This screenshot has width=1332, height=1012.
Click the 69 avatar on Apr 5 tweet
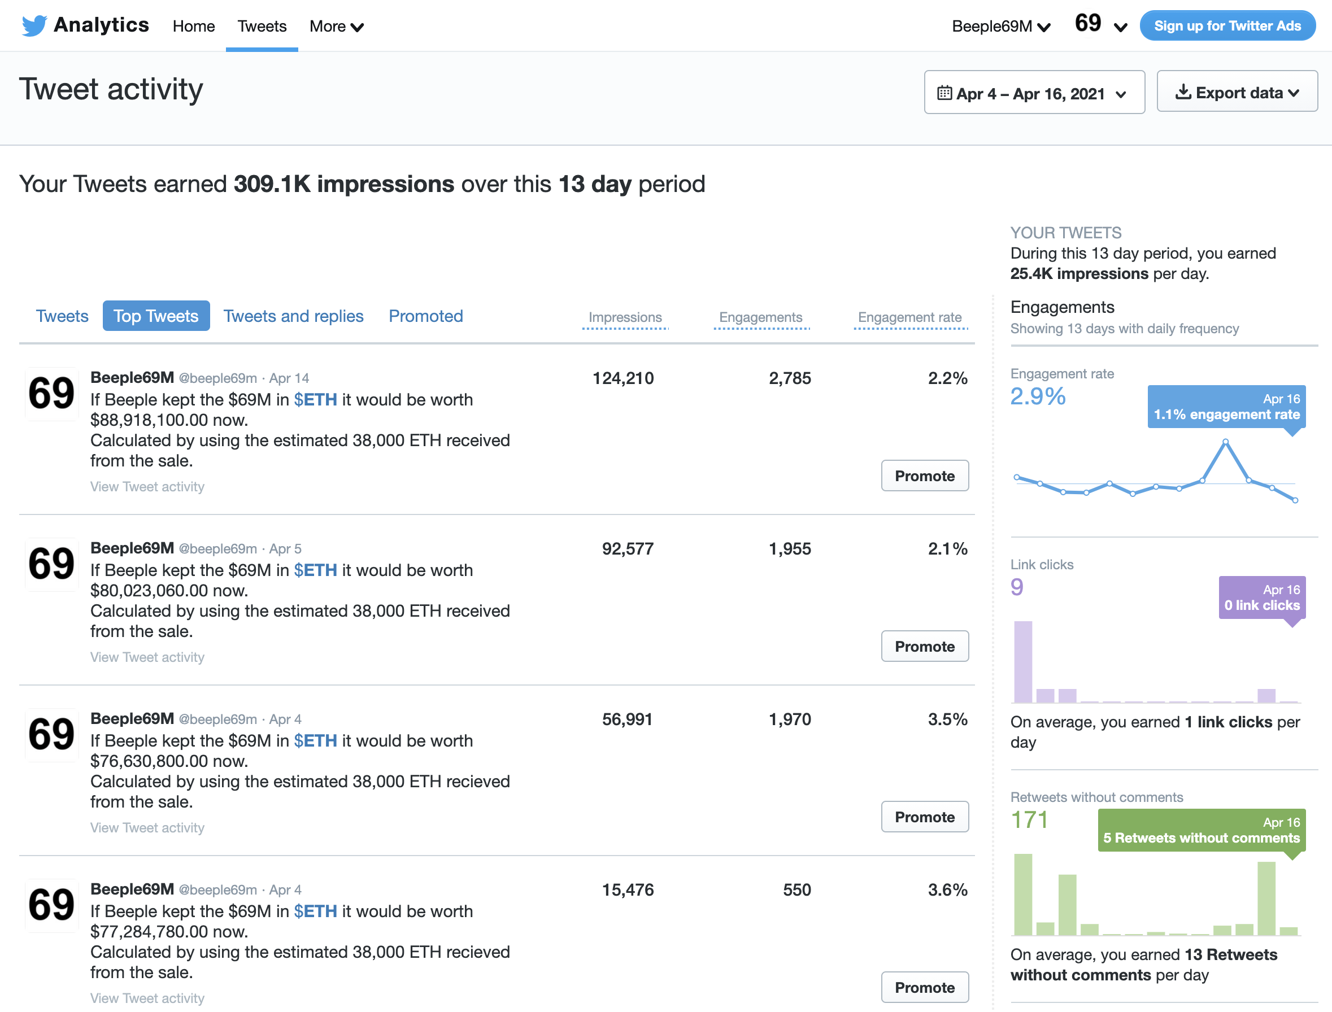(52, 564)
